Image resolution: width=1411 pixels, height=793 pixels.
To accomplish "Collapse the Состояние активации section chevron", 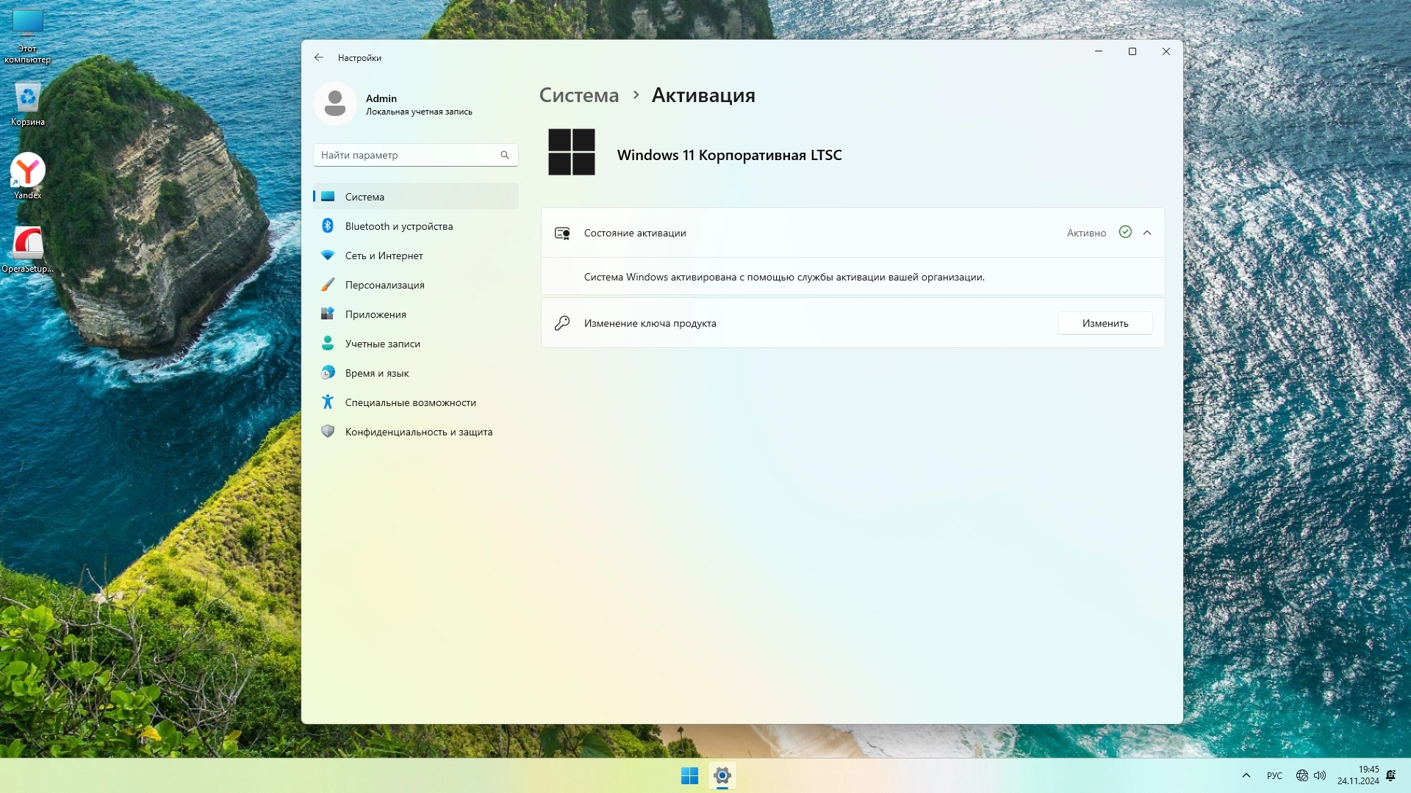I will point(1147,233).
